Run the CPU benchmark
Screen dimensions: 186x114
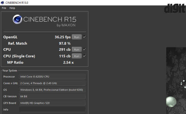point(77,49)
